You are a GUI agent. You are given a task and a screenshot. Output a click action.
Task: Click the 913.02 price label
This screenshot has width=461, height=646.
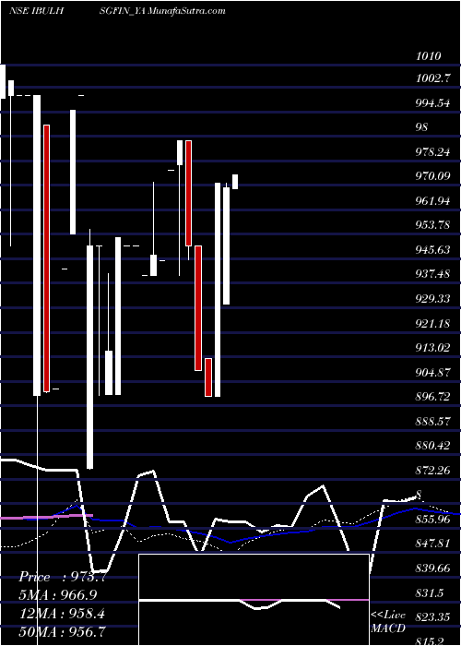432,348
